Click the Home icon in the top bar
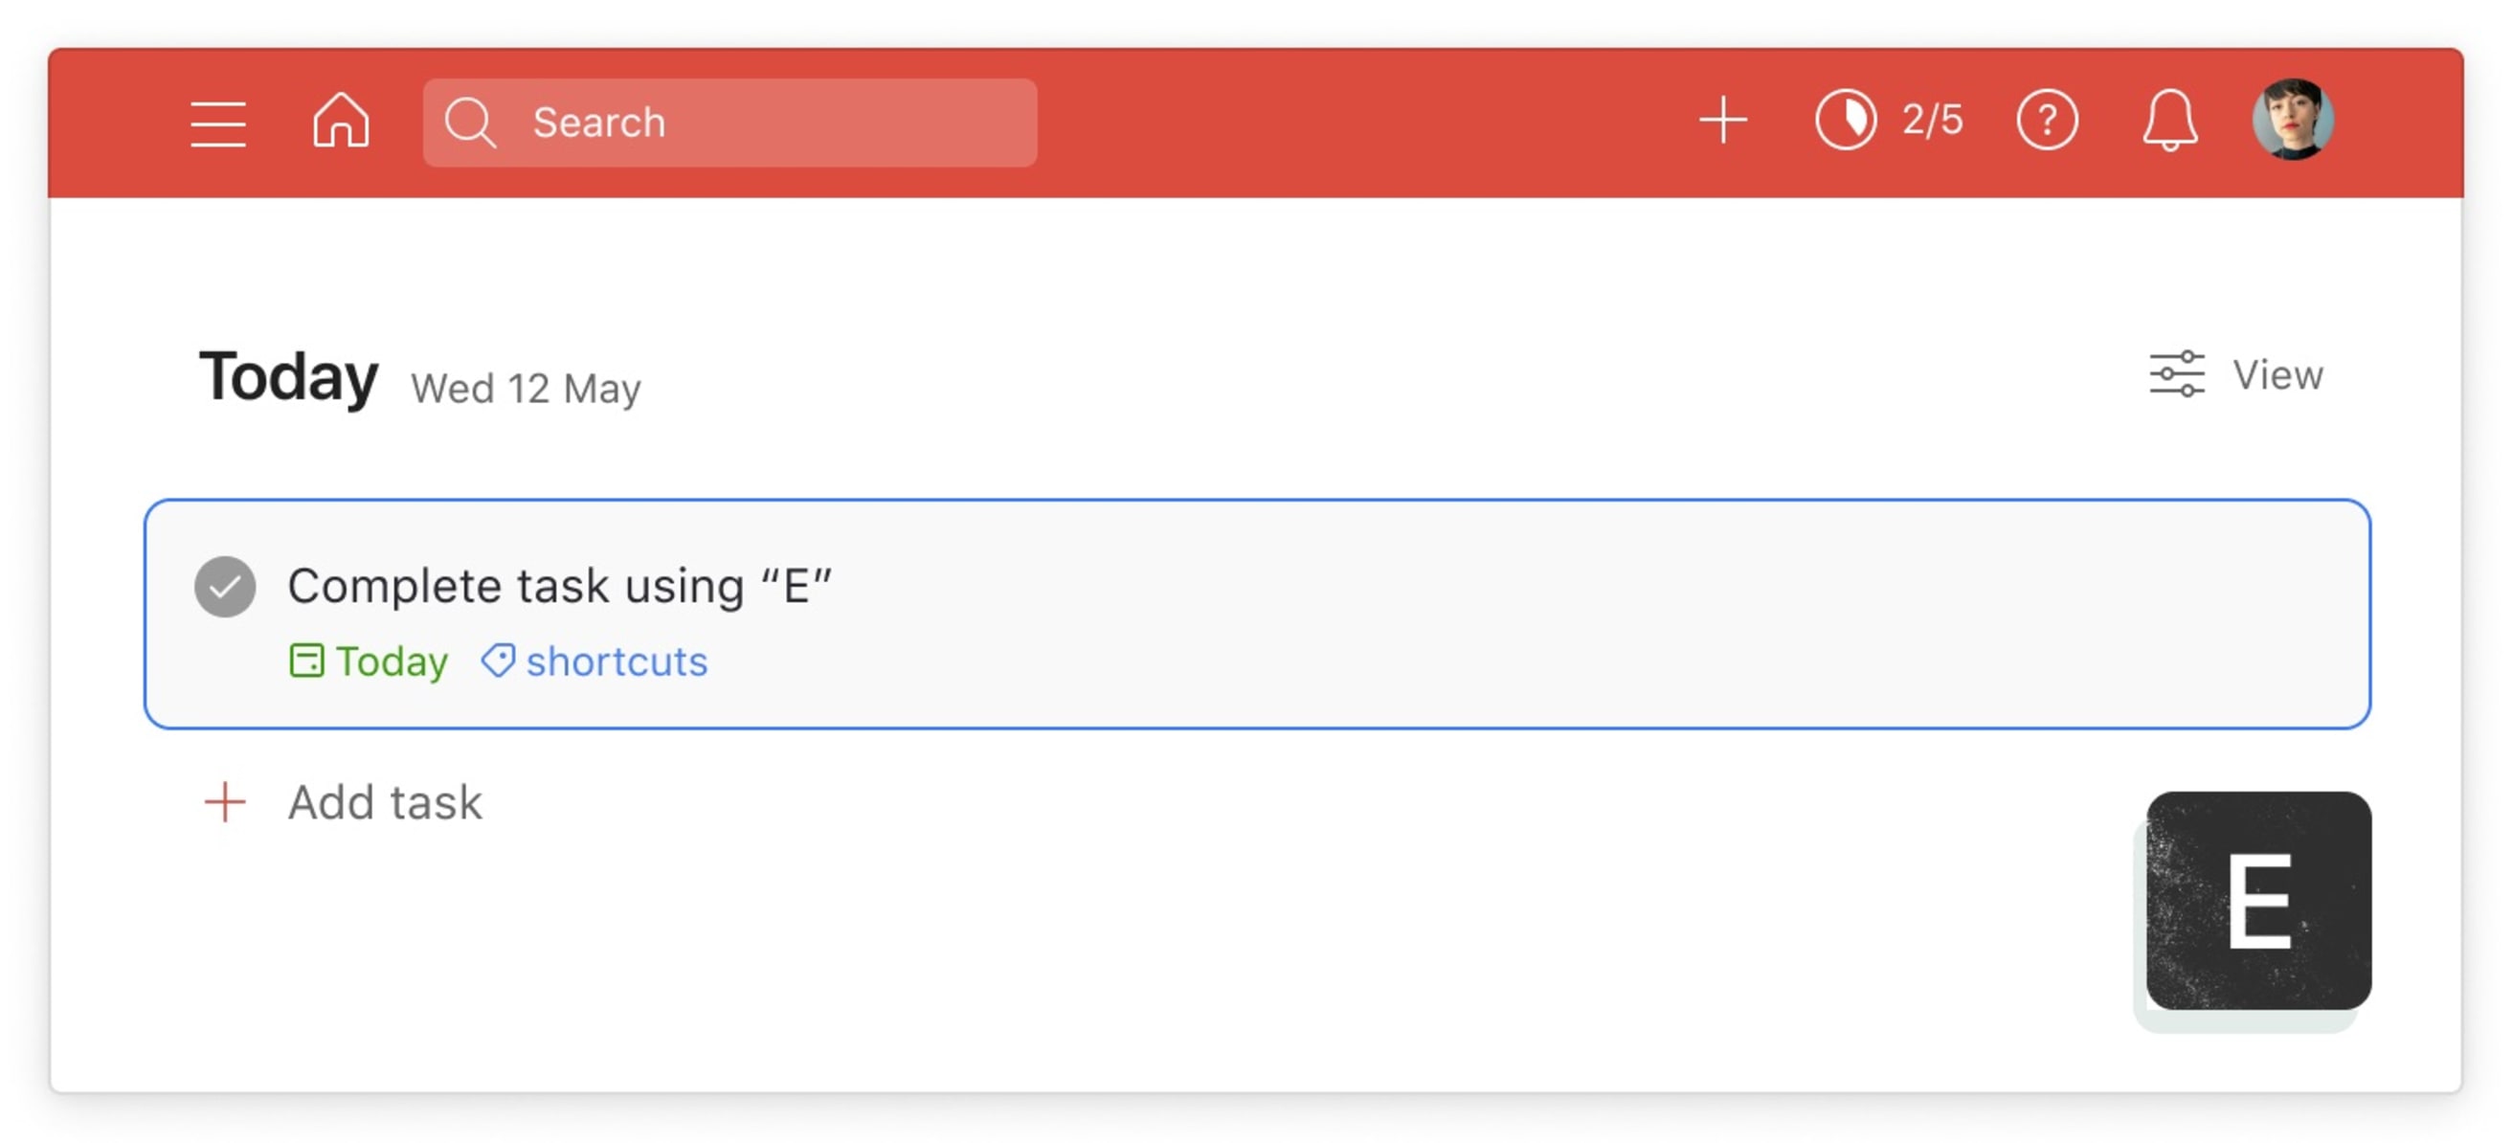 pyautogui.click(x=341, y=122)
